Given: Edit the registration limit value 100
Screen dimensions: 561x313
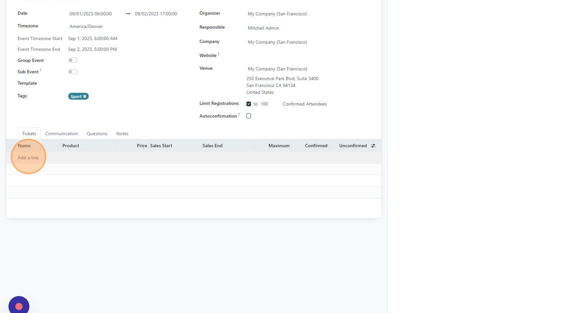Looking at the screenshot, I should tap(264, 104).
